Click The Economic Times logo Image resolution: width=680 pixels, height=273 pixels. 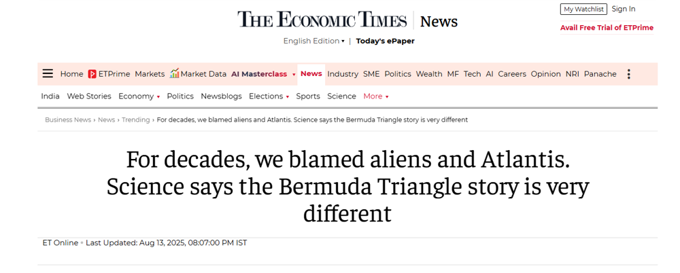tap(322, 20)
